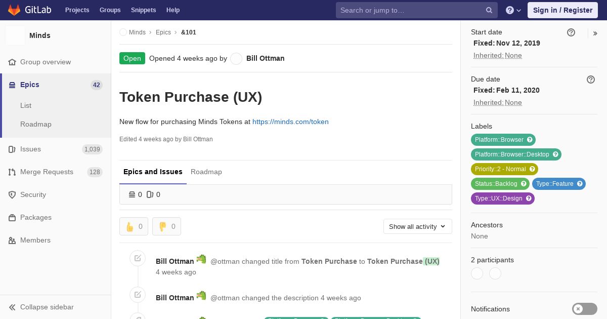Click the Collapse sidebar double-chevron icon

pos(12,307)
